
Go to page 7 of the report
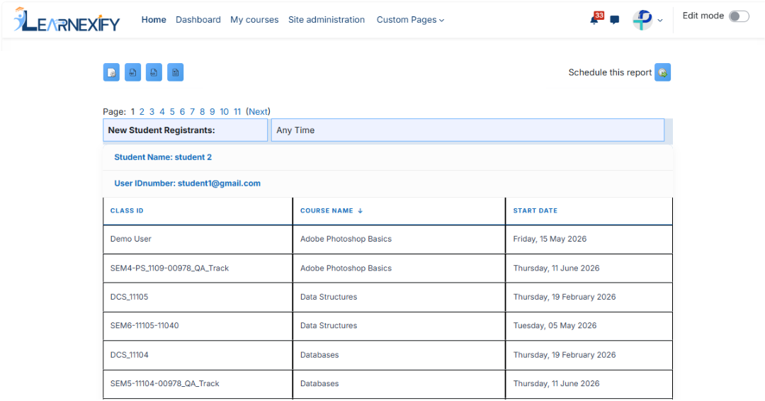coord(192,112)
